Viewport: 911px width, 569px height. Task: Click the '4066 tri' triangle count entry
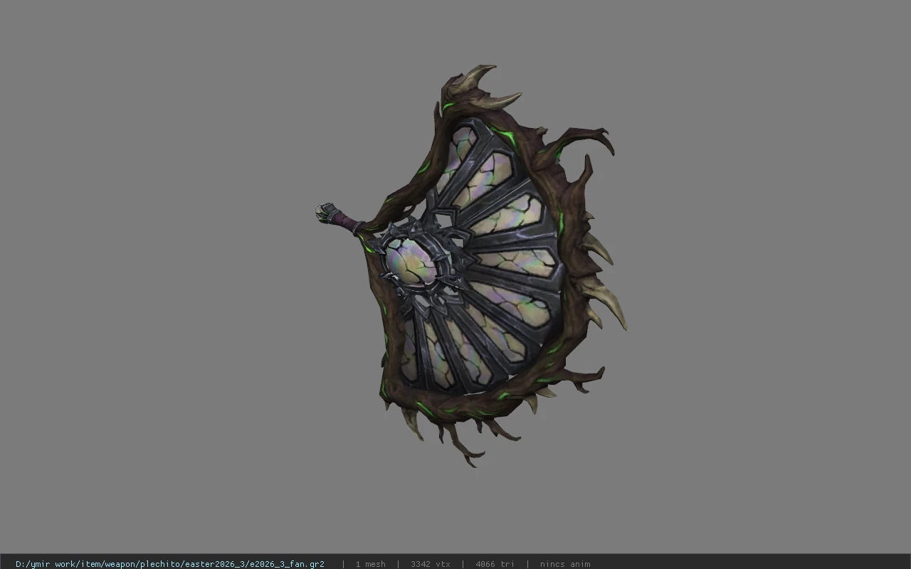pos(495,564)
